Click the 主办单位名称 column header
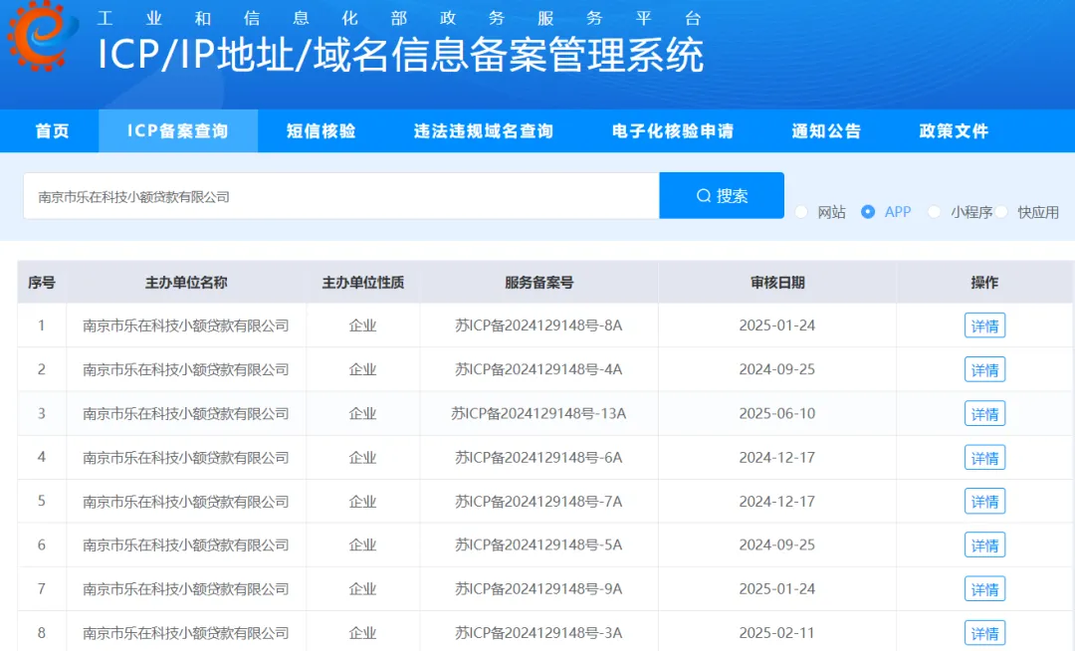The width and height of the screenshot is (1075, 651). tap(186, 283)
